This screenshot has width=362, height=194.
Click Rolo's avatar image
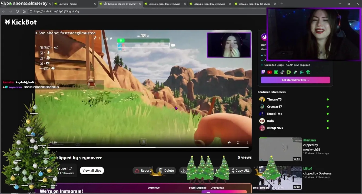pyautogui.click(x=262, y=121)
